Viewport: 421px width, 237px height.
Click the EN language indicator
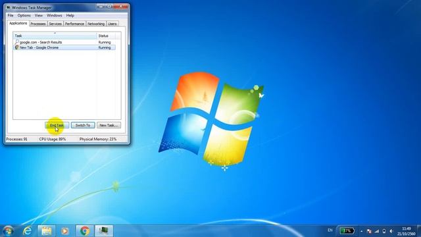coord(330,230)
